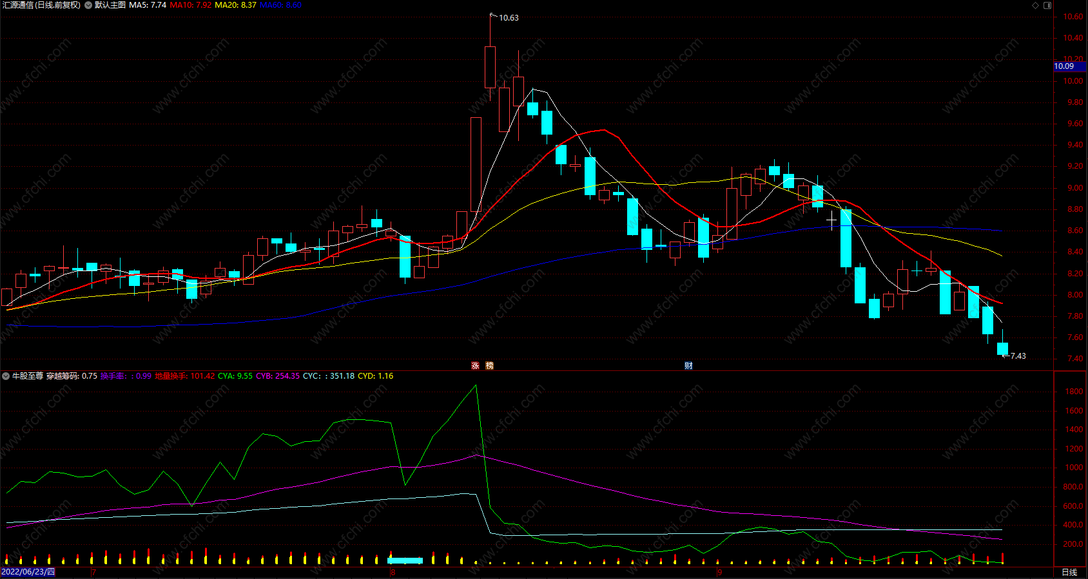
Task: Click the diamond marker icon at top right
Action: pos(1036,5)
